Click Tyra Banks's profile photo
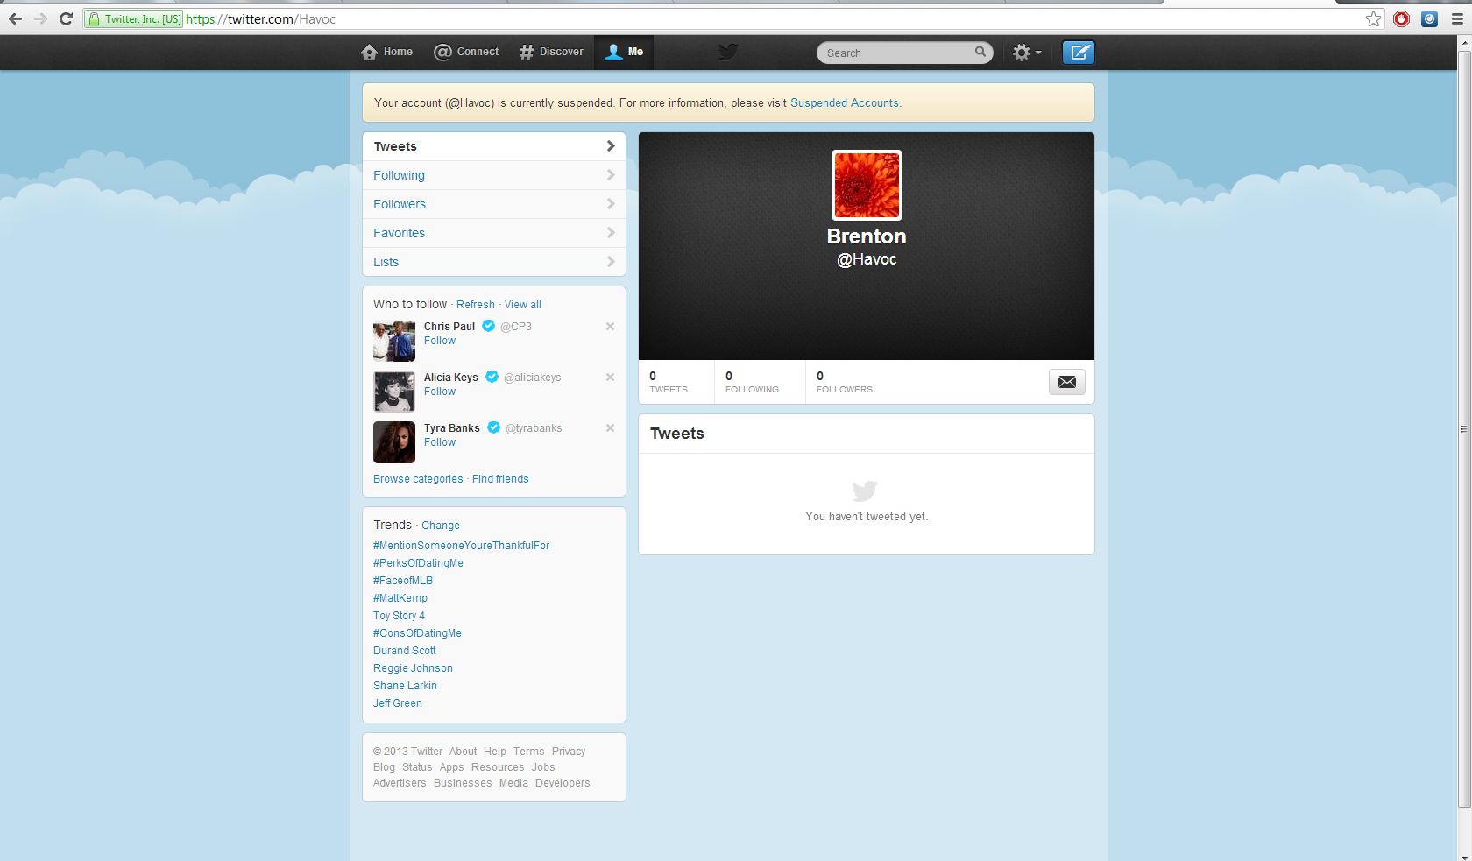This screenshot has height=861, width=1472. point(394,442)
